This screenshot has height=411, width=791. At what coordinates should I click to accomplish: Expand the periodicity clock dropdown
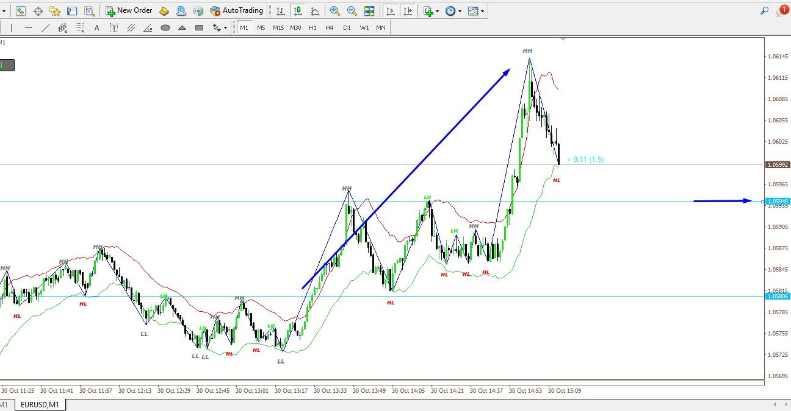453,10
